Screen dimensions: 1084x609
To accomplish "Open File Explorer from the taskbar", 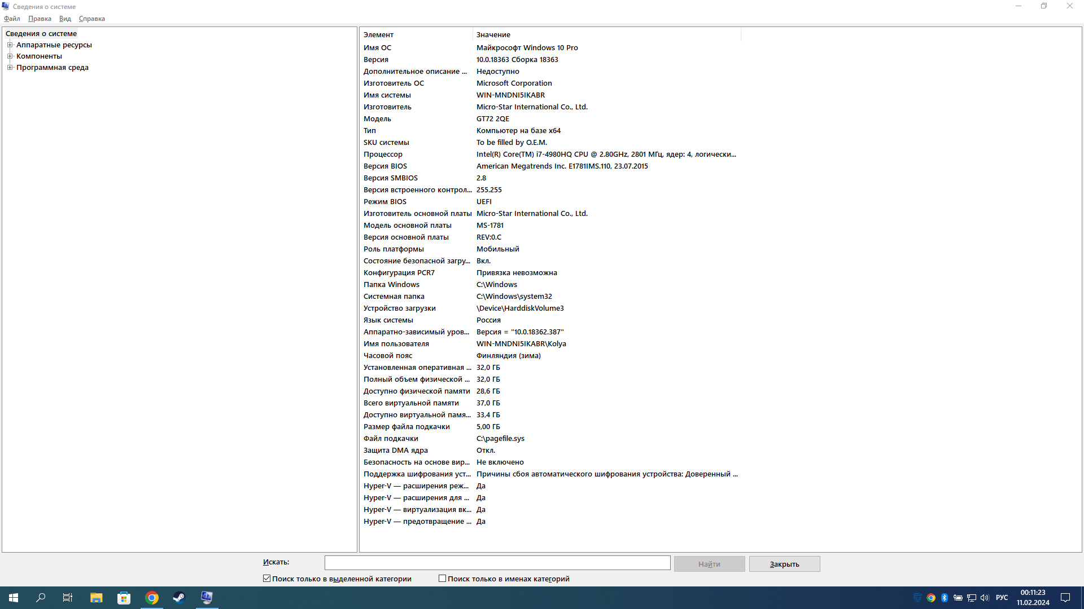I will (97, 598).
